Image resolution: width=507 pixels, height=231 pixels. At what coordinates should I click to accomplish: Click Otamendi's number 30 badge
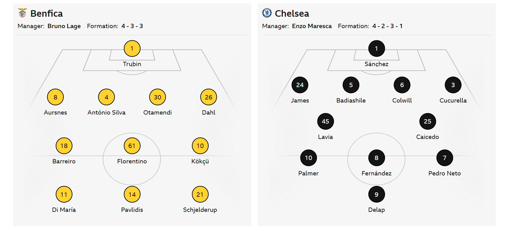point(158,97)
